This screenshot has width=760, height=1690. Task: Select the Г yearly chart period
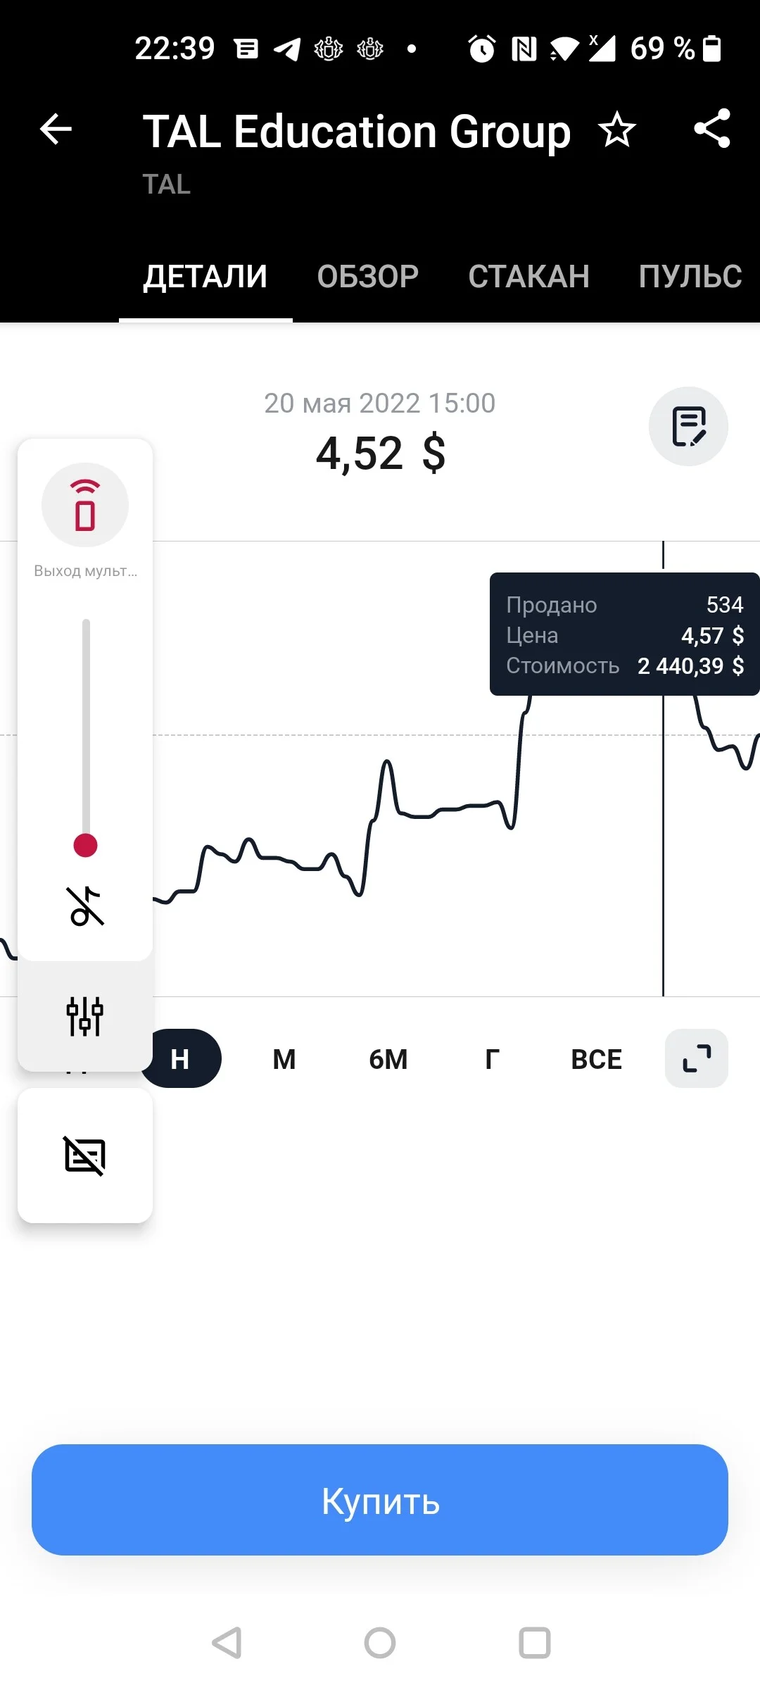coord(493,1058)
